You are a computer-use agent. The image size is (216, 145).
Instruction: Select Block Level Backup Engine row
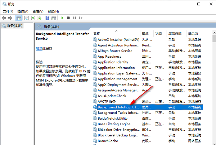point(148,135)
